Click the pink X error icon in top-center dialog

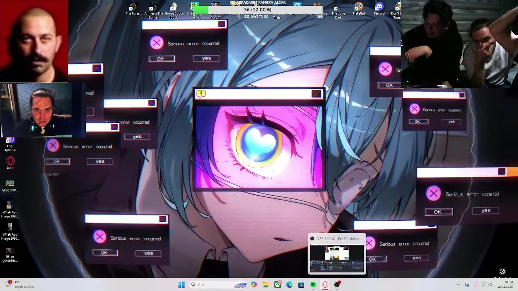click(x=157, y=43)
